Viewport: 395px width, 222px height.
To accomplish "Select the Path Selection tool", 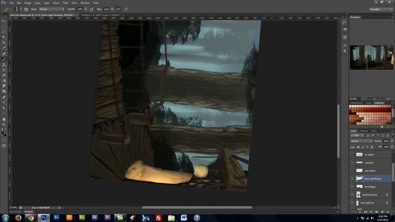I will point(4,108).
